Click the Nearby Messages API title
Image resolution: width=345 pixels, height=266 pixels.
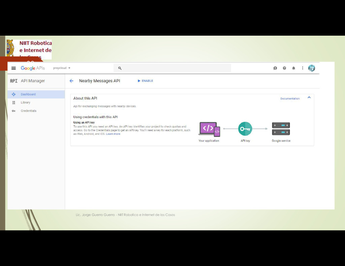99,81
